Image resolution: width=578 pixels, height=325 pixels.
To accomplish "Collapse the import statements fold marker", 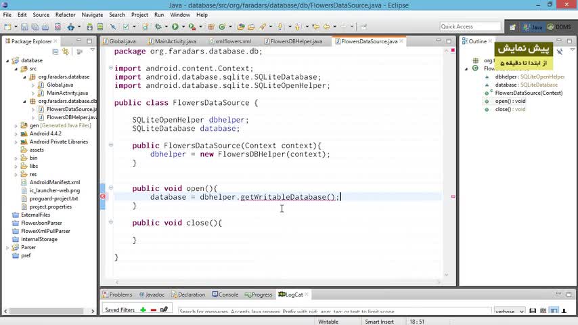I will pos(110,68).
